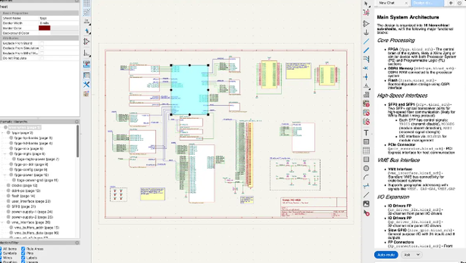Select the Draw Arc tool

[366, 177]
